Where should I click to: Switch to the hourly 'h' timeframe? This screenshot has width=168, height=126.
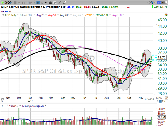pyautogui.click(x=35, y=3)
